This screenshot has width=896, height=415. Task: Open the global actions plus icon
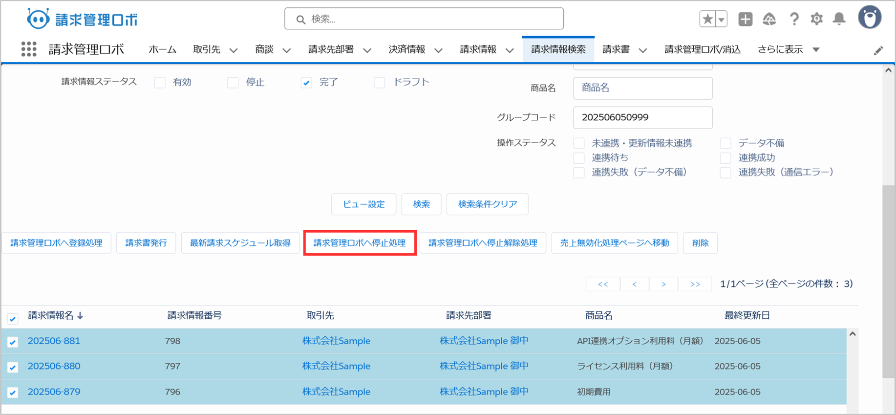pos(745,20)
